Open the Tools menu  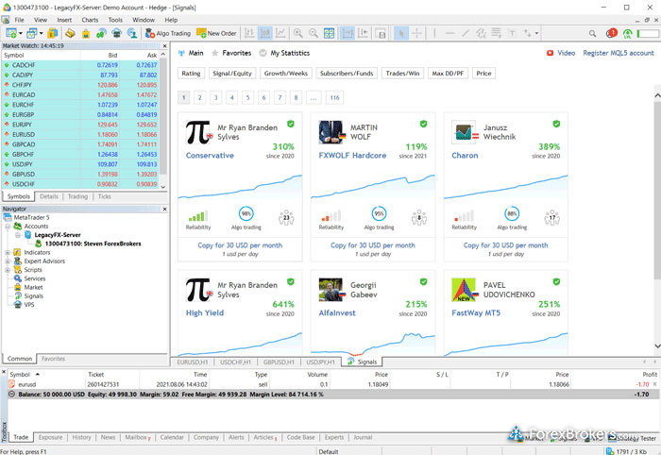click(115, 20)
